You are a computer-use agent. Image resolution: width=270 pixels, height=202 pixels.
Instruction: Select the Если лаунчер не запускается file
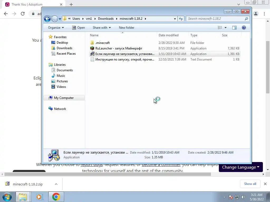point(165,54)
